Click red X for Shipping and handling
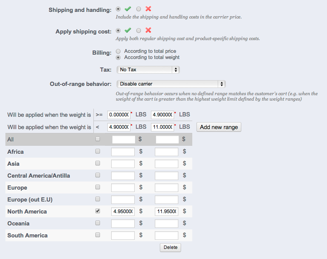This screenshot has width=327, height=259. 148,9
